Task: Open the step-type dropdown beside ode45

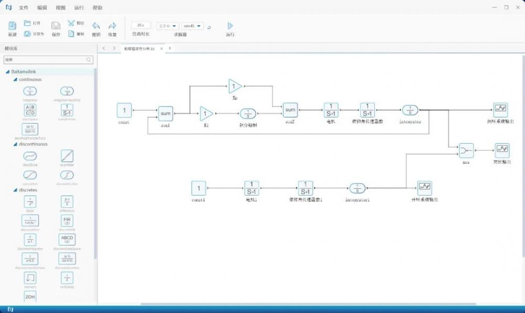Action: pos(168,26)
